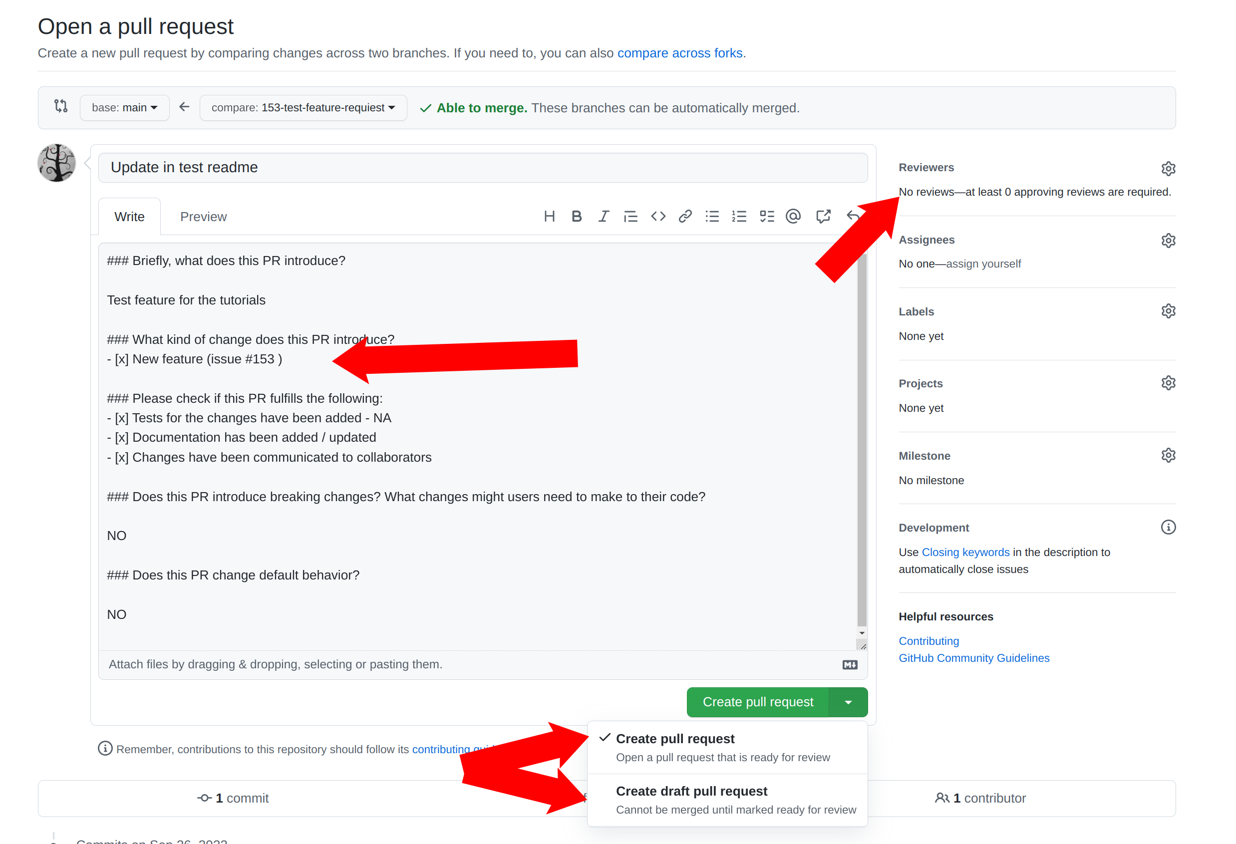
Task: Apply italic formatting from editor toolbar
Action: pos(604,217)
